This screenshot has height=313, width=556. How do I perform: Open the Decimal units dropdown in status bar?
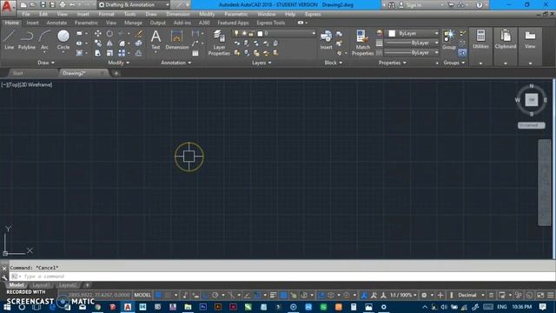[471, 295]
